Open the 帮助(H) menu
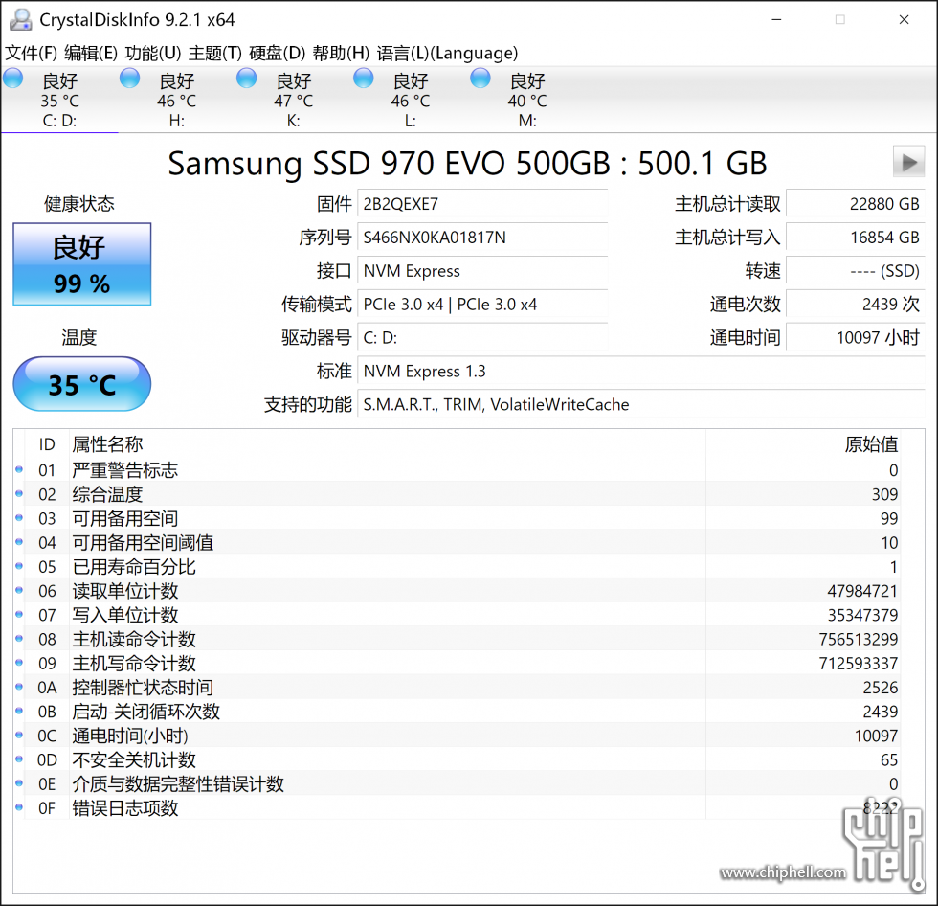 pos(341,54)
